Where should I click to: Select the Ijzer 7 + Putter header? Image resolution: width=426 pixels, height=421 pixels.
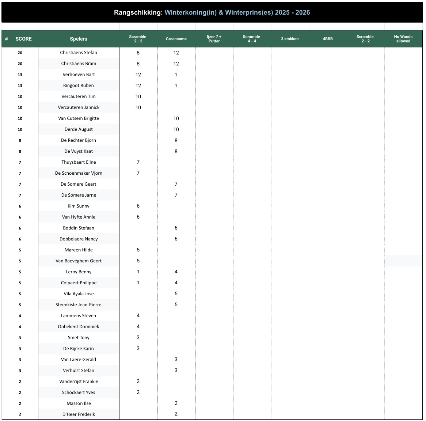[214, 38]
